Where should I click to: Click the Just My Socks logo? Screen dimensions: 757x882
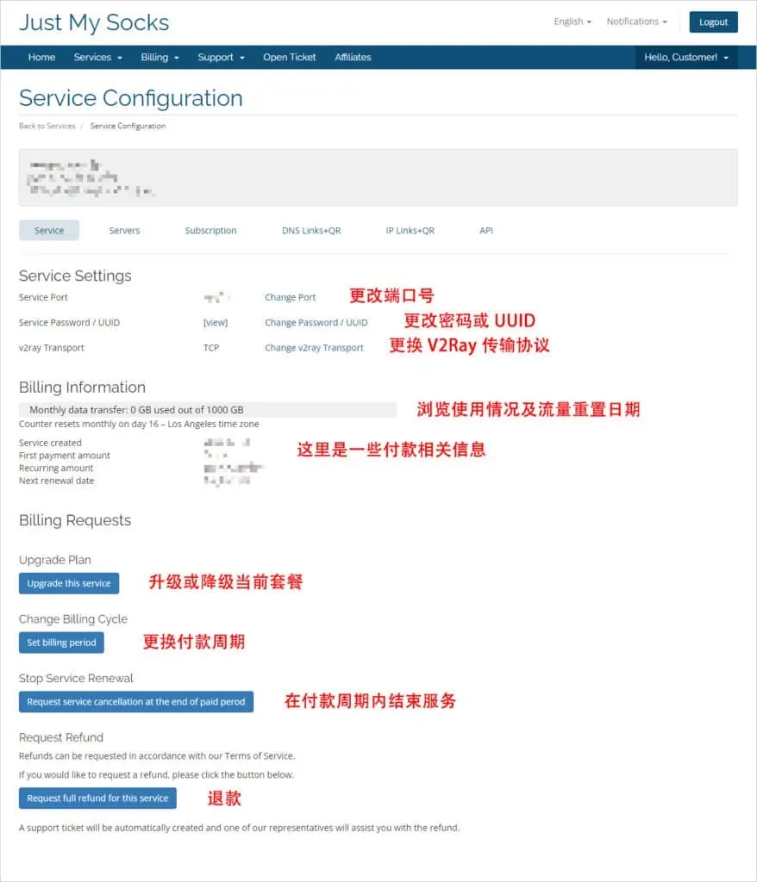click(94, 22)
